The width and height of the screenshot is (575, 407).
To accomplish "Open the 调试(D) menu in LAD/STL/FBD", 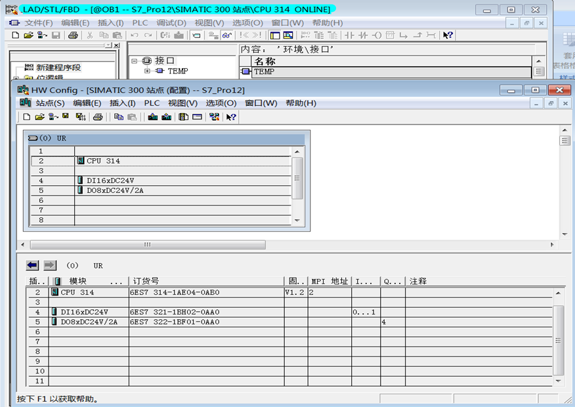I will click(171, 23).
